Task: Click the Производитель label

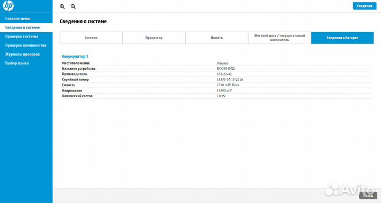Action: pos(75,74)
